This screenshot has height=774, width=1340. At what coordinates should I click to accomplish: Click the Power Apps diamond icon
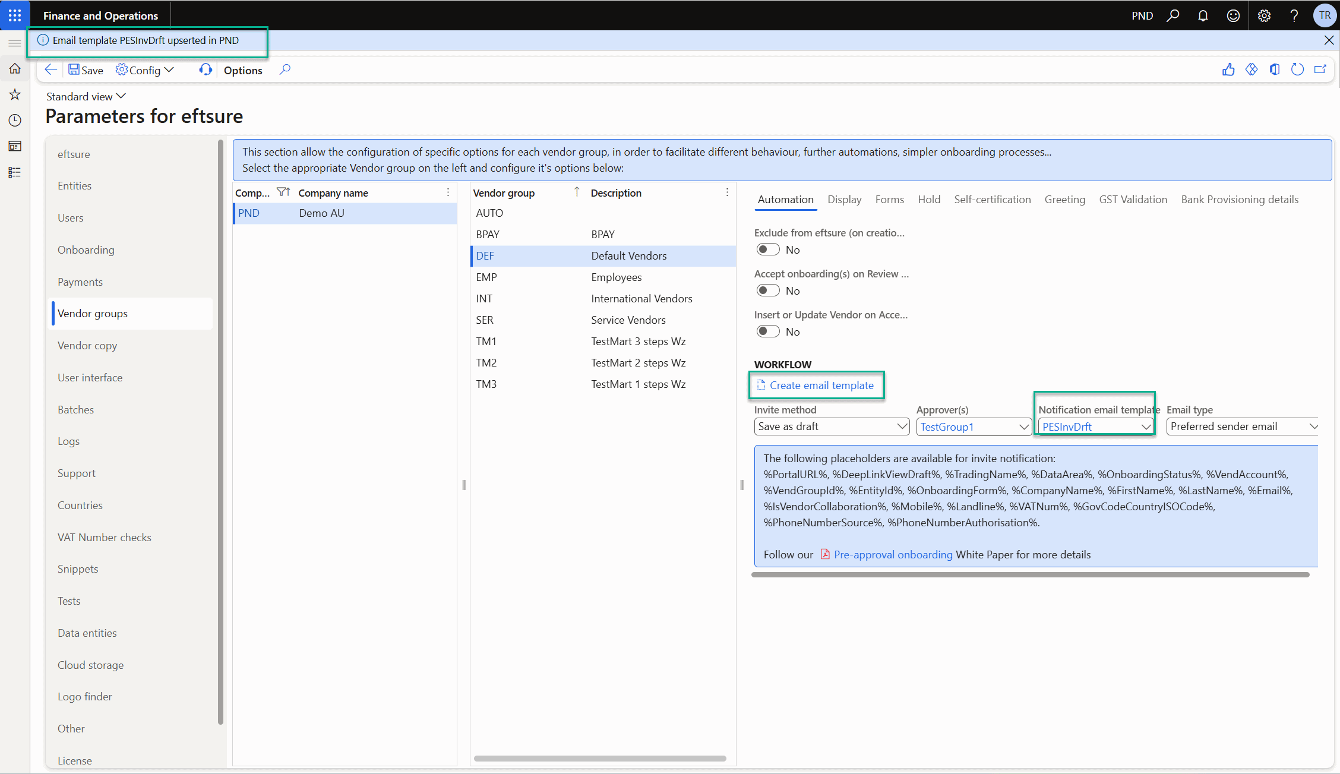(1251, 70)
